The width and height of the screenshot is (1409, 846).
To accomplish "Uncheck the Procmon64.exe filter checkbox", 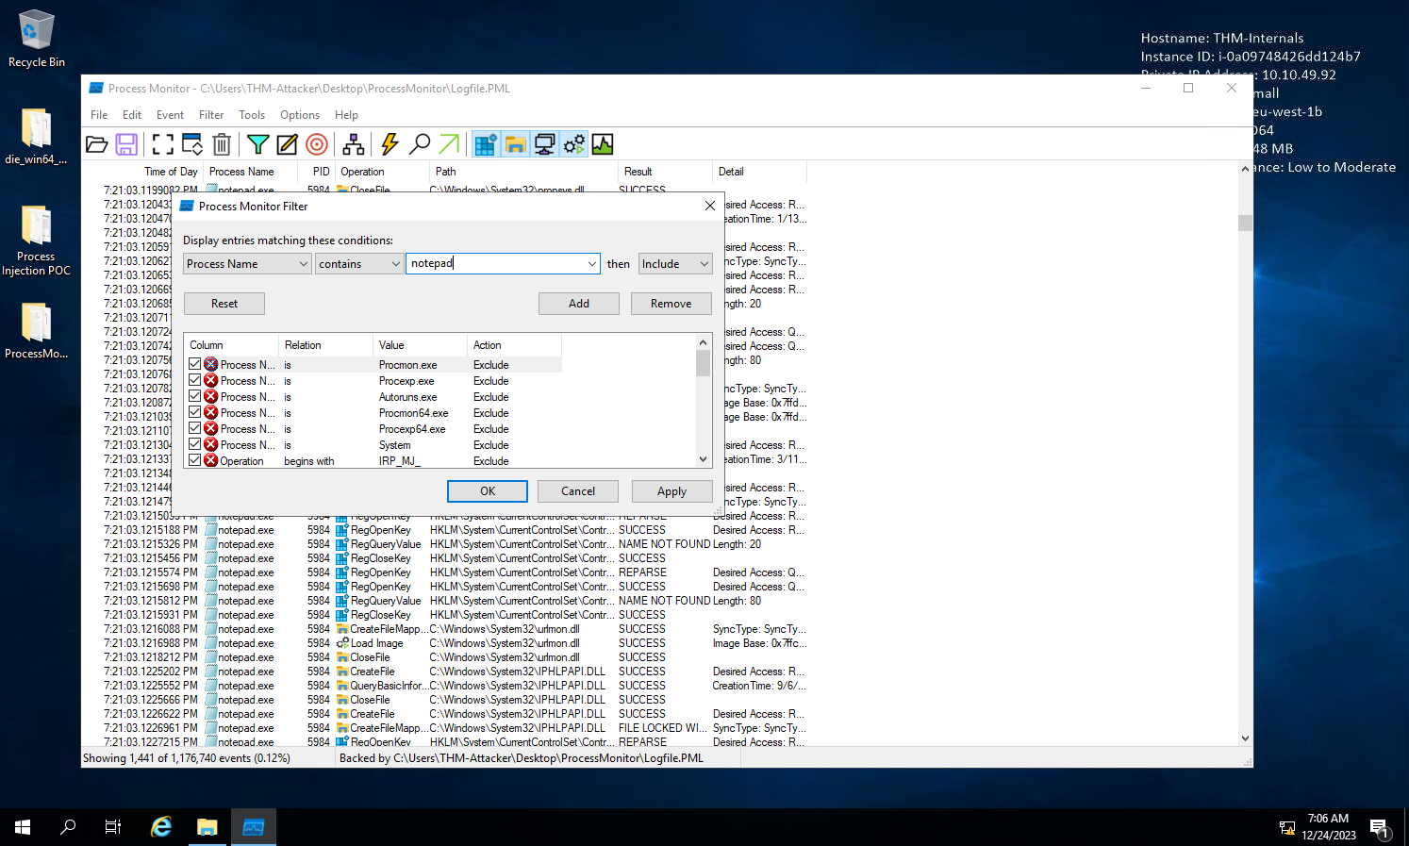I will click(195, 412).
